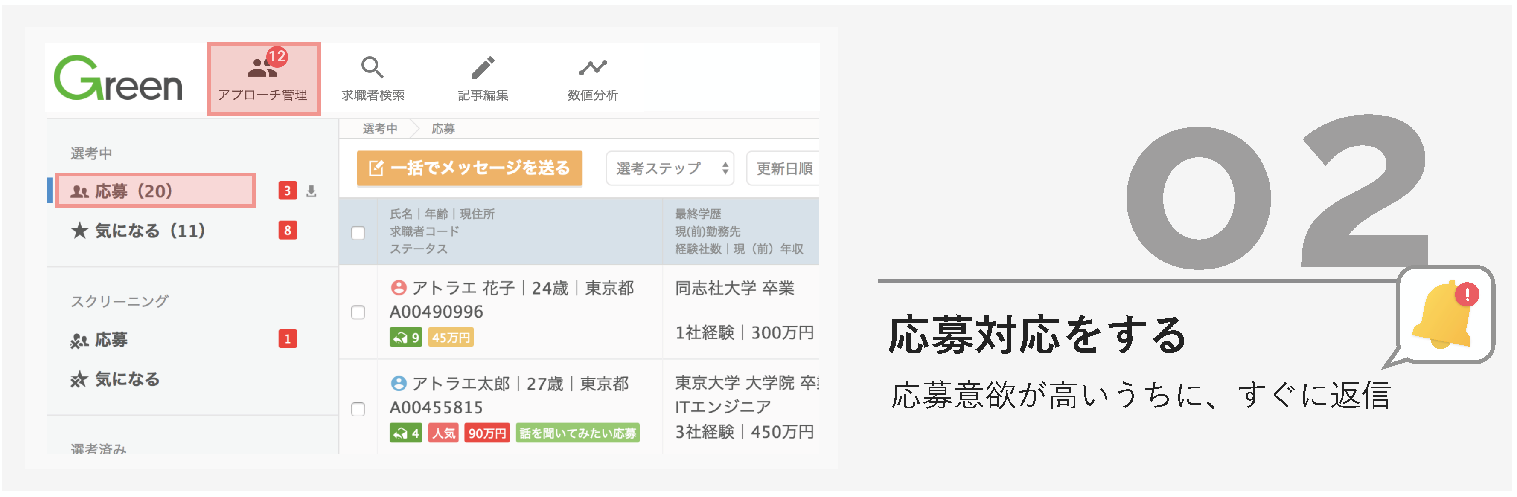Image resolution: width=1517 pixels, height=497 pixels.
Task: Click 一括でメッセージを送る button
Action: click(x=469, y=168)
